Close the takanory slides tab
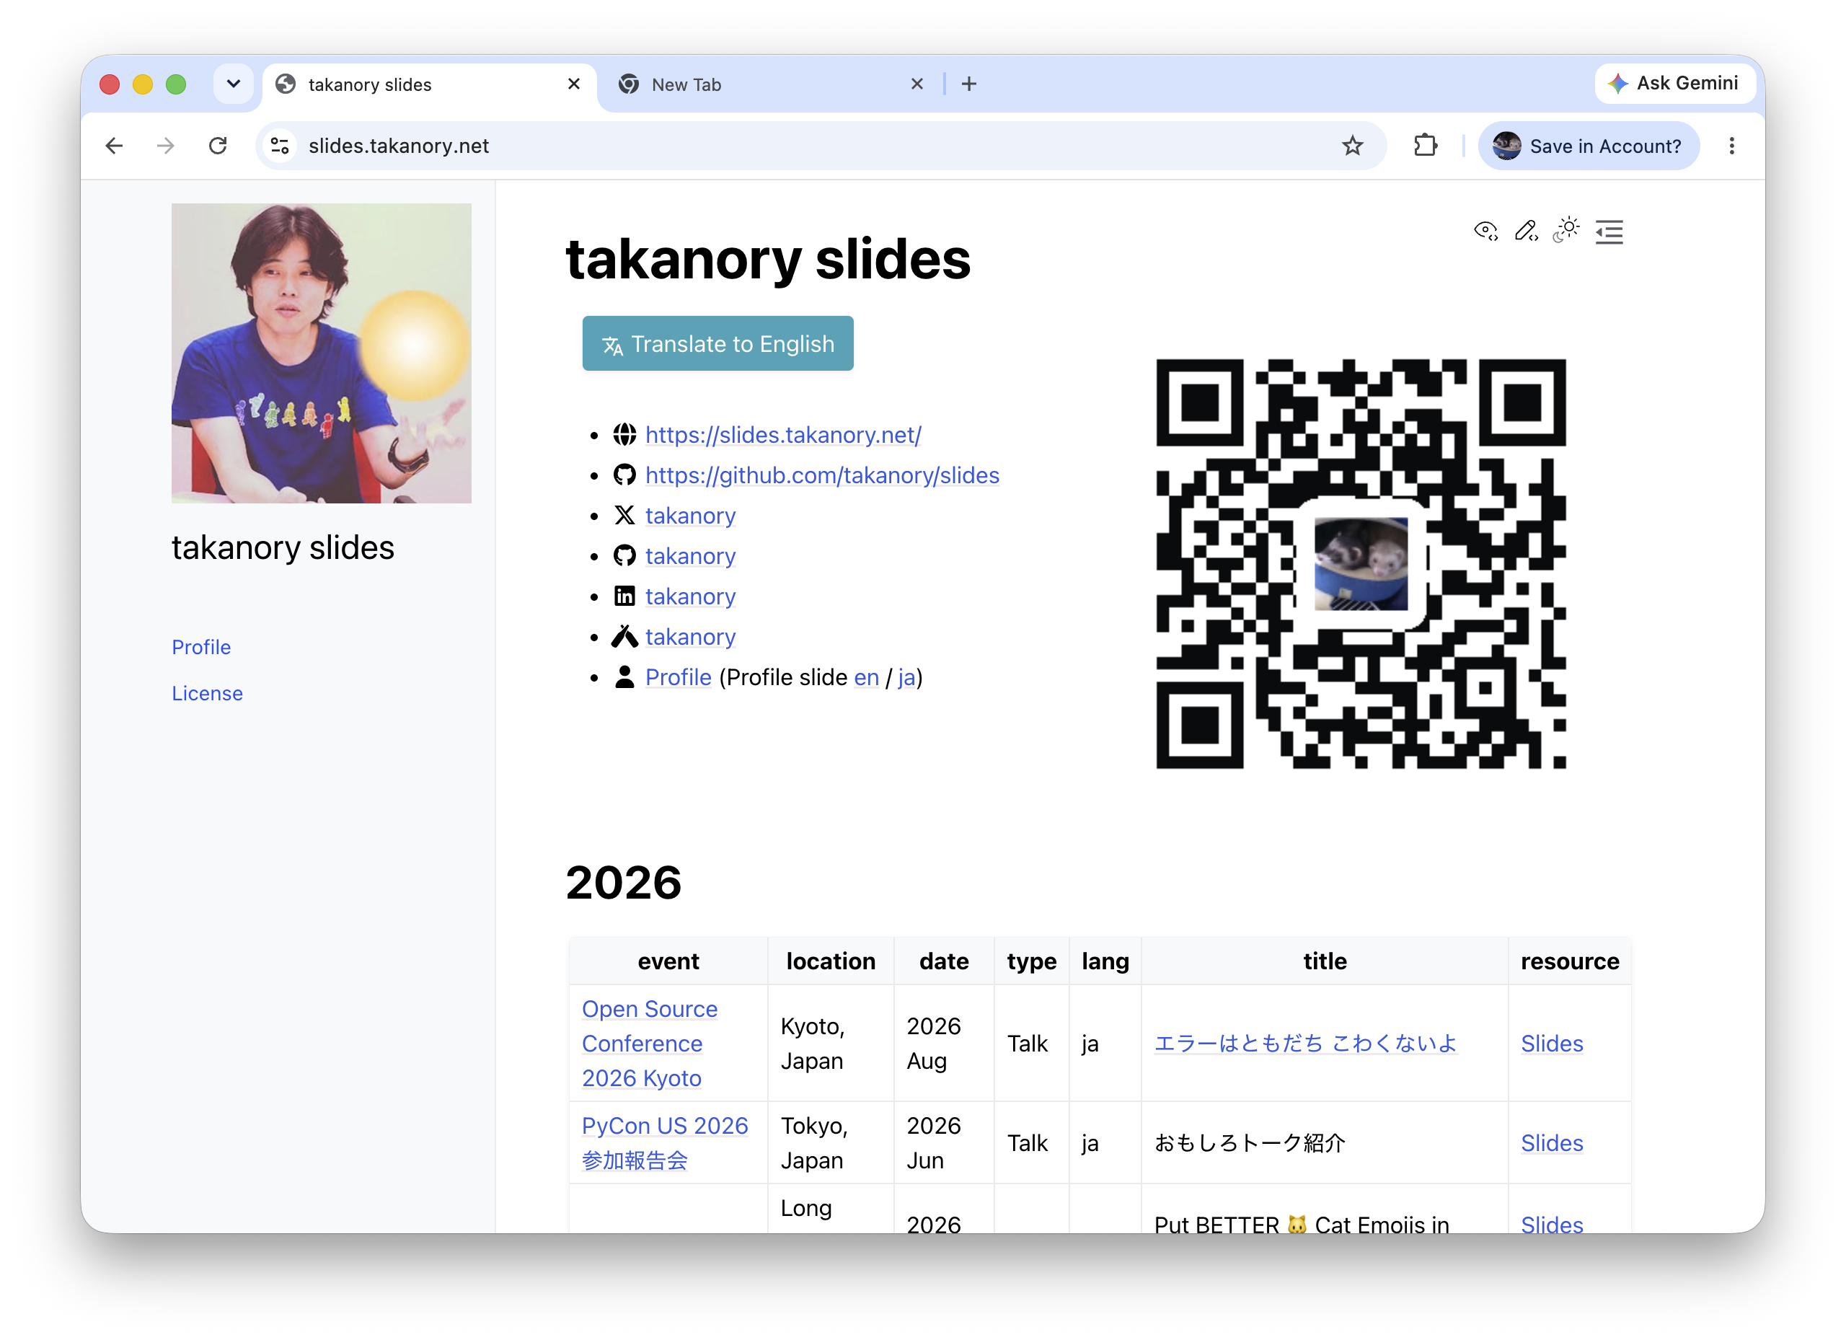 coord(574,84)
